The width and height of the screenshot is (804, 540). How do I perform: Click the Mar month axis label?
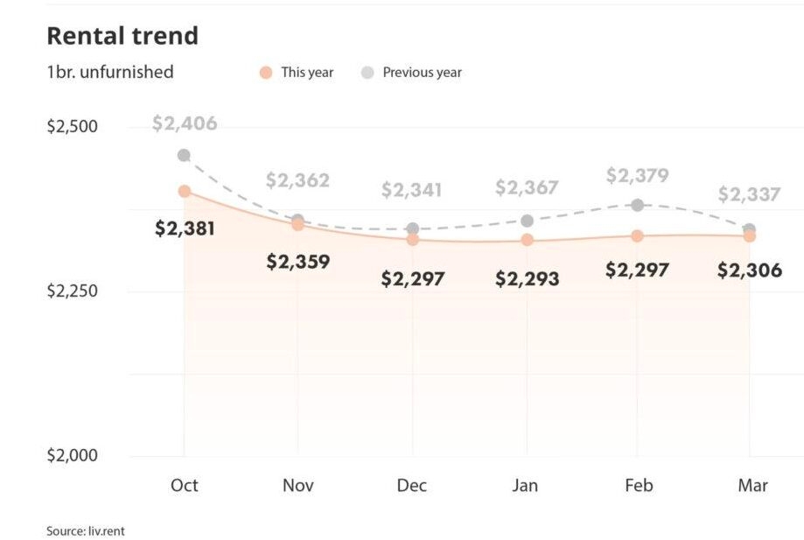(x=752, y=485)
